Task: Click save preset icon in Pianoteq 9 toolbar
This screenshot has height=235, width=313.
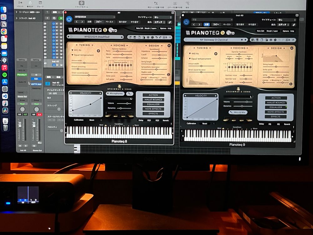Action: (257, 40)
